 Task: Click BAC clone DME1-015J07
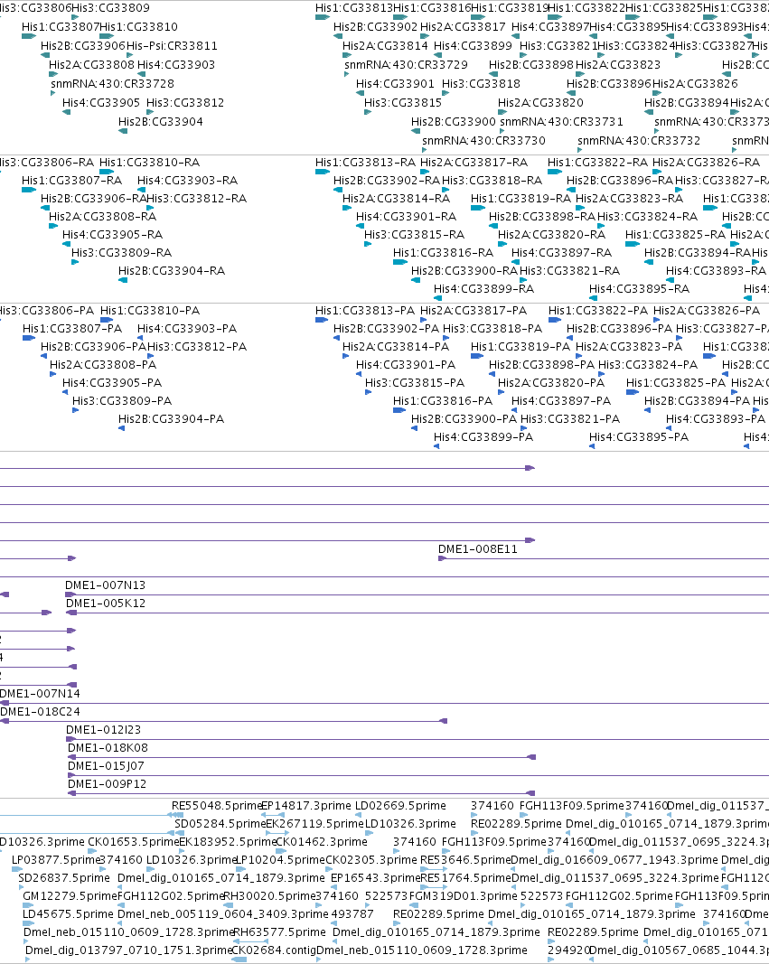click(x=106, y=767)
